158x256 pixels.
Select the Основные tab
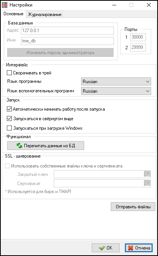coord(13,14)
